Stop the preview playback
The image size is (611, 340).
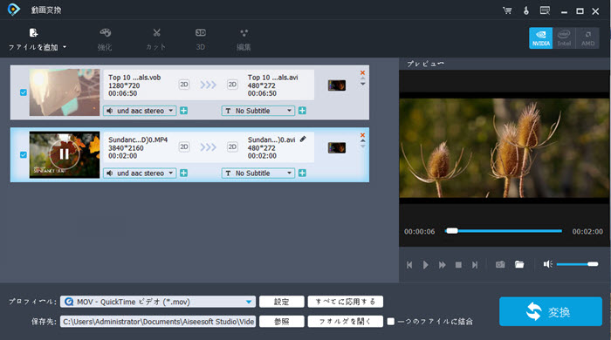(458, 265)
